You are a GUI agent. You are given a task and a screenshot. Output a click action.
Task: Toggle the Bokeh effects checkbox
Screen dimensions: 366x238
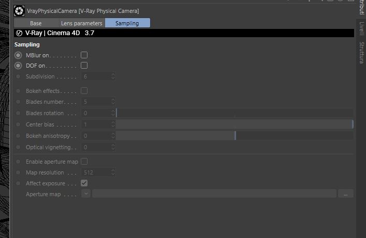point(84,90)
